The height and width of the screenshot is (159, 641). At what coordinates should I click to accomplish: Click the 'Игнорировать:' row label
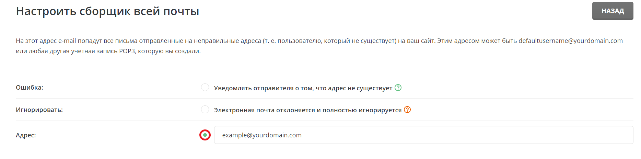(39, 110)
